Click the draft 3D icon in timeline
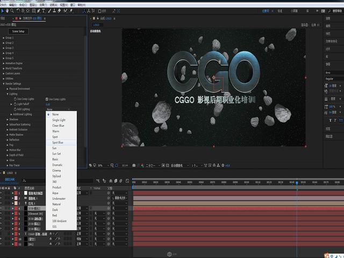Image resolution: width=344 pixels, height=258 pixels. (104, 181)
